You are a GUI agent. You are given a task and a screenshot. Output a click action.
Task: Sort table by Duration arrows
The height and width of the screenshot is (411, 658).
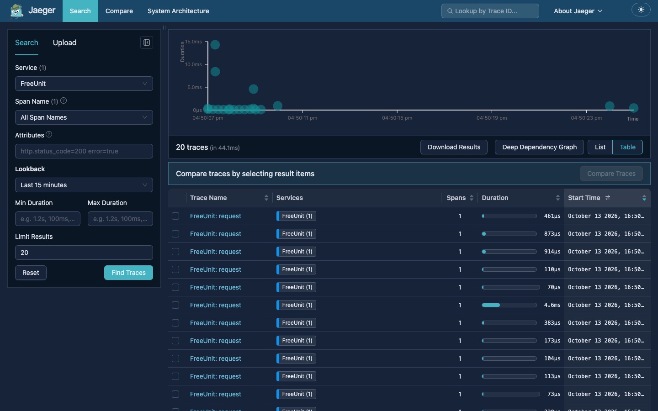[558, 198]
